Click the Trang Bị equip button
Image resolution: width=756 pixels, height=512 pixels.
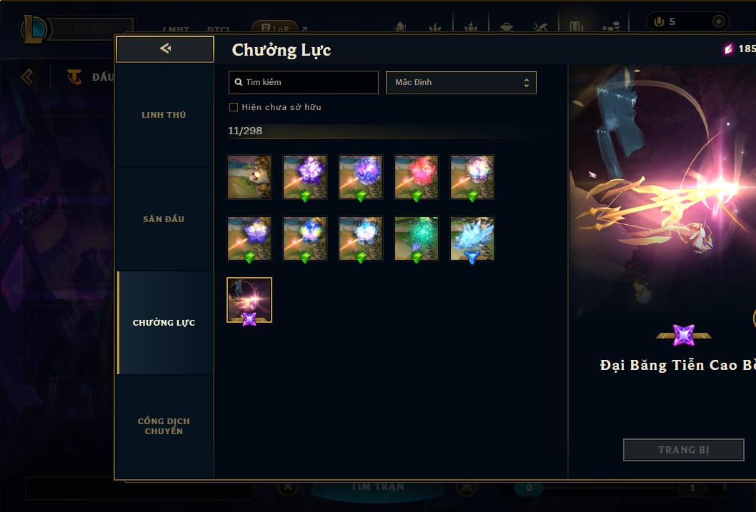pyautogui.click(x=683, y=450)
